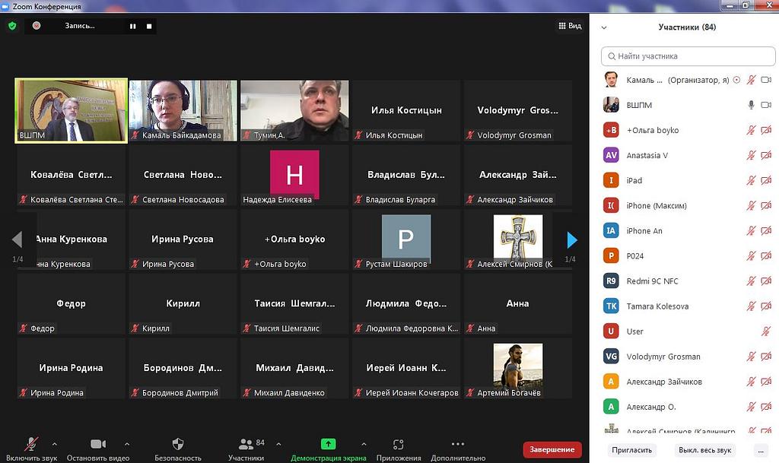The width and height of the screenshot is (779, 463).
Task: Pause the recording
Action: point(132,26)
